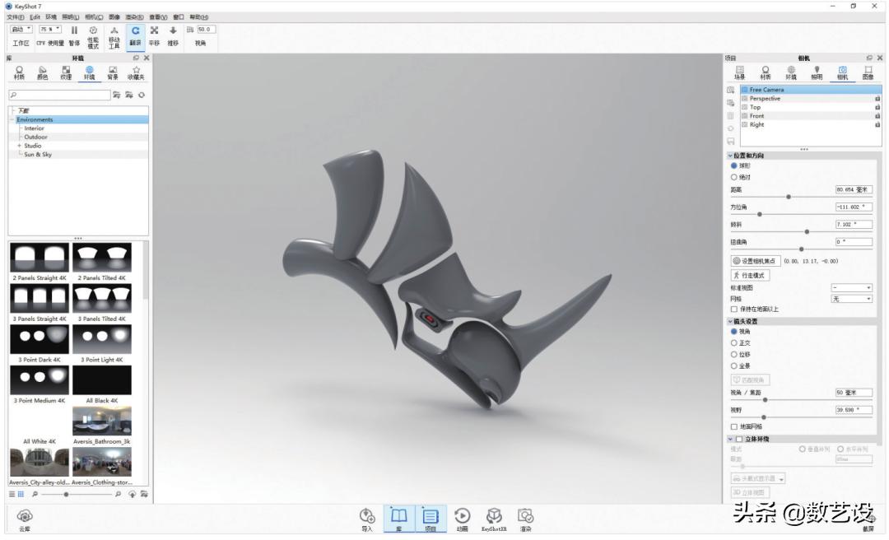
Task: Open the Help menu (帮助)
Action: pos(199,17)
